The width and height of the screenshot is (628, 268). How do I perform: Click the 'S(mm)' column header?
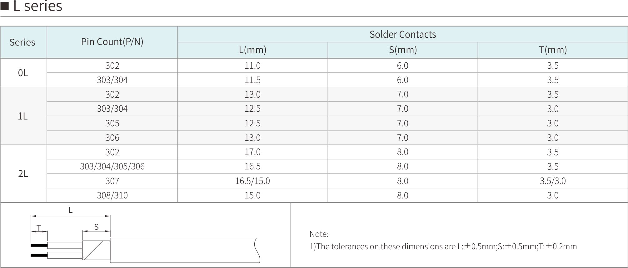click(x=403, y=50)
